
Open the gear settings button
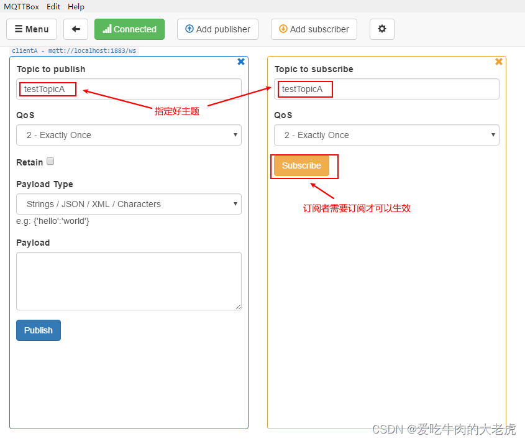coord(382,29)
